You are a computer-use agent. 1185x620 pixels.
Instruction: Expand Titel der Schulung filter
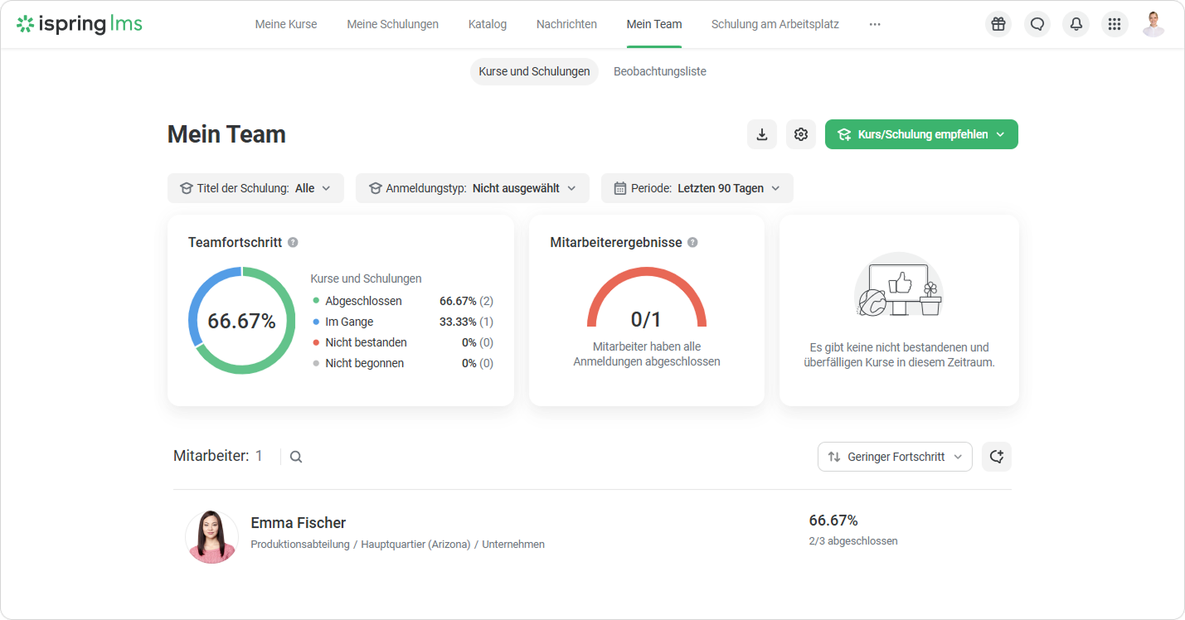coord(255,188)
